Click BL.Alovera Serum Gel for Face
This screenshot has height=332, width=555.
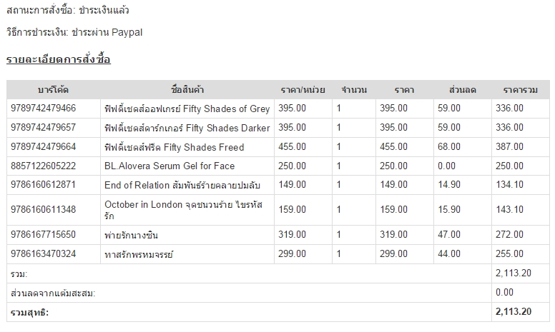point(170,166)
